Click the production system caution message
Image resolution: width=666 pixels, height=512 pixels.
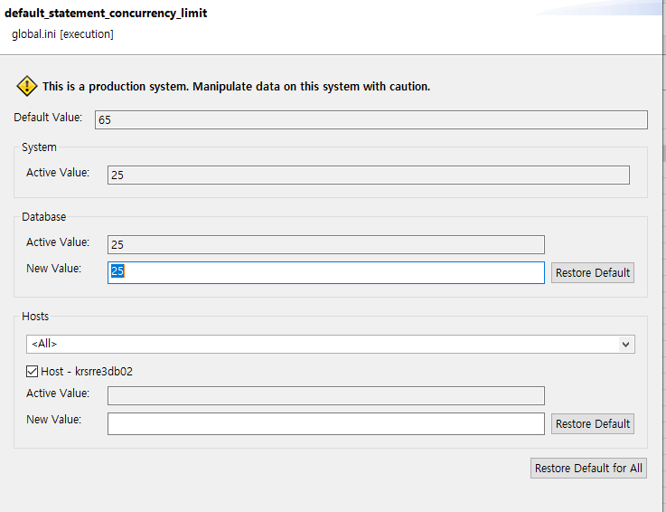[x=236, y=86]
